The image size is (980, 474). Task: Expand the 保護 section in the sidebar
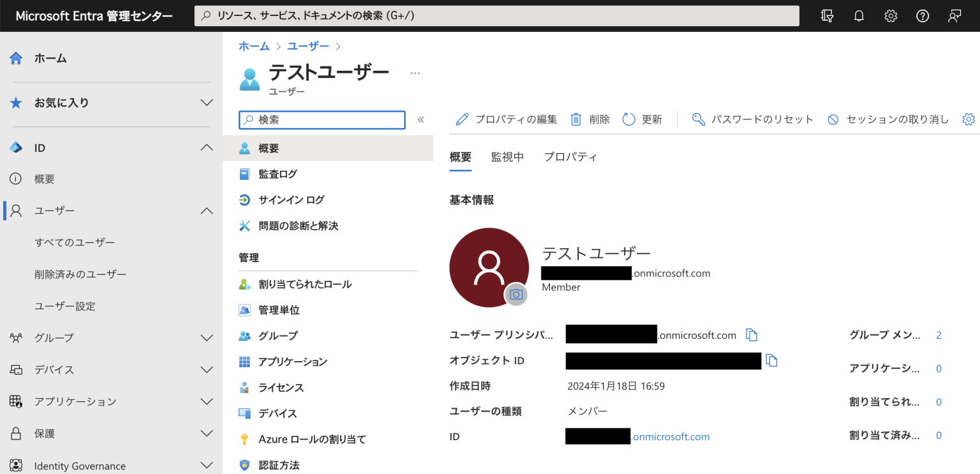[x=205, y=433]
